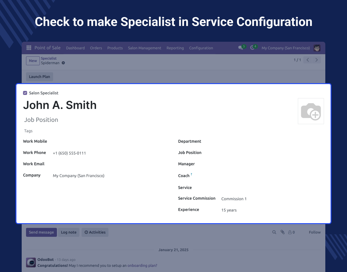Click the Follow button

click(x=315, y=232)
